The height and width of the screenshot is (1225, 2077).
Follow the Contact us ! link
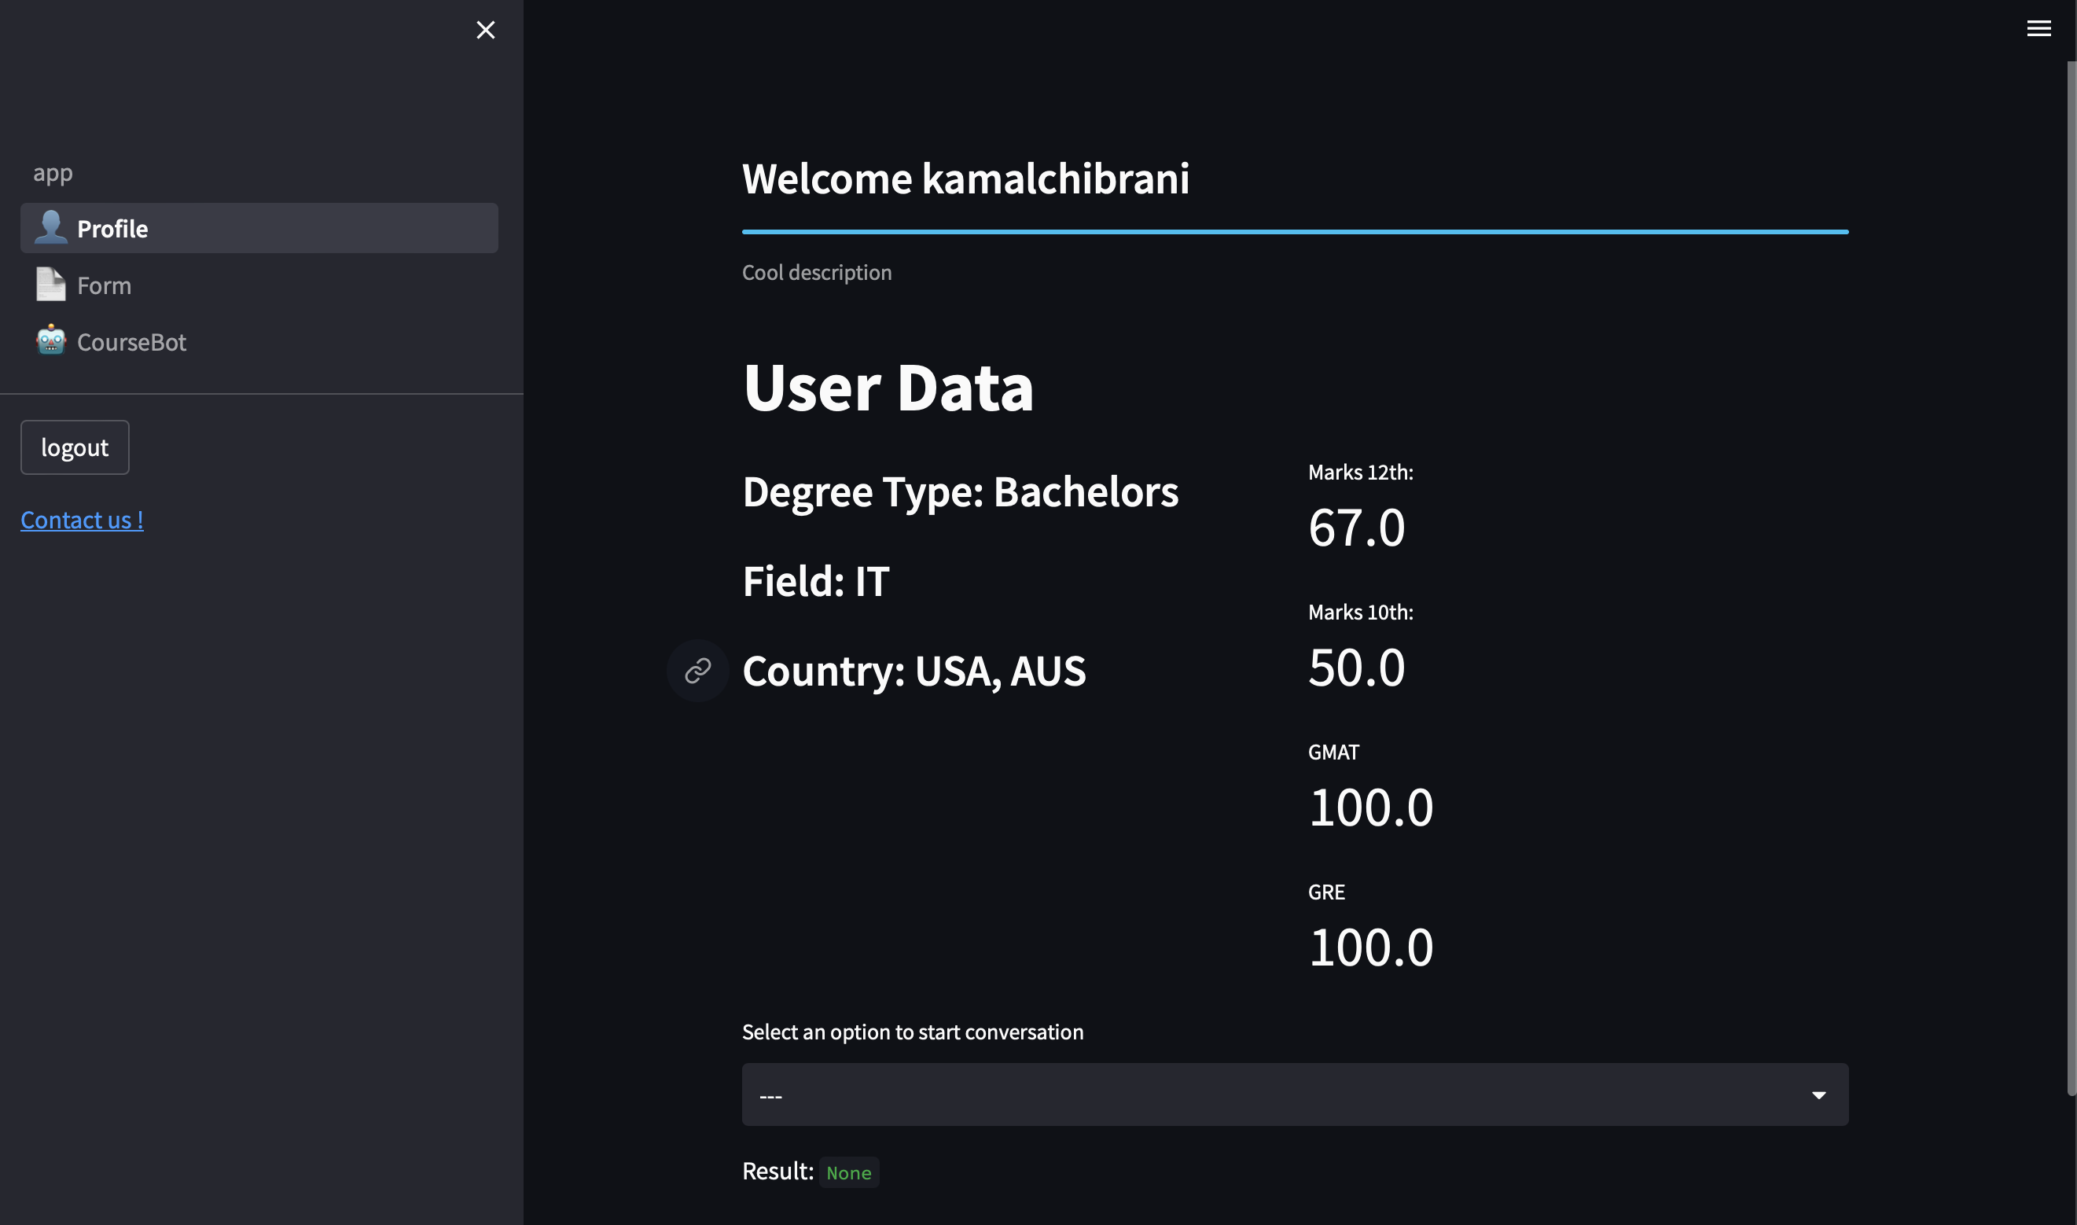[x=82, y=520]
